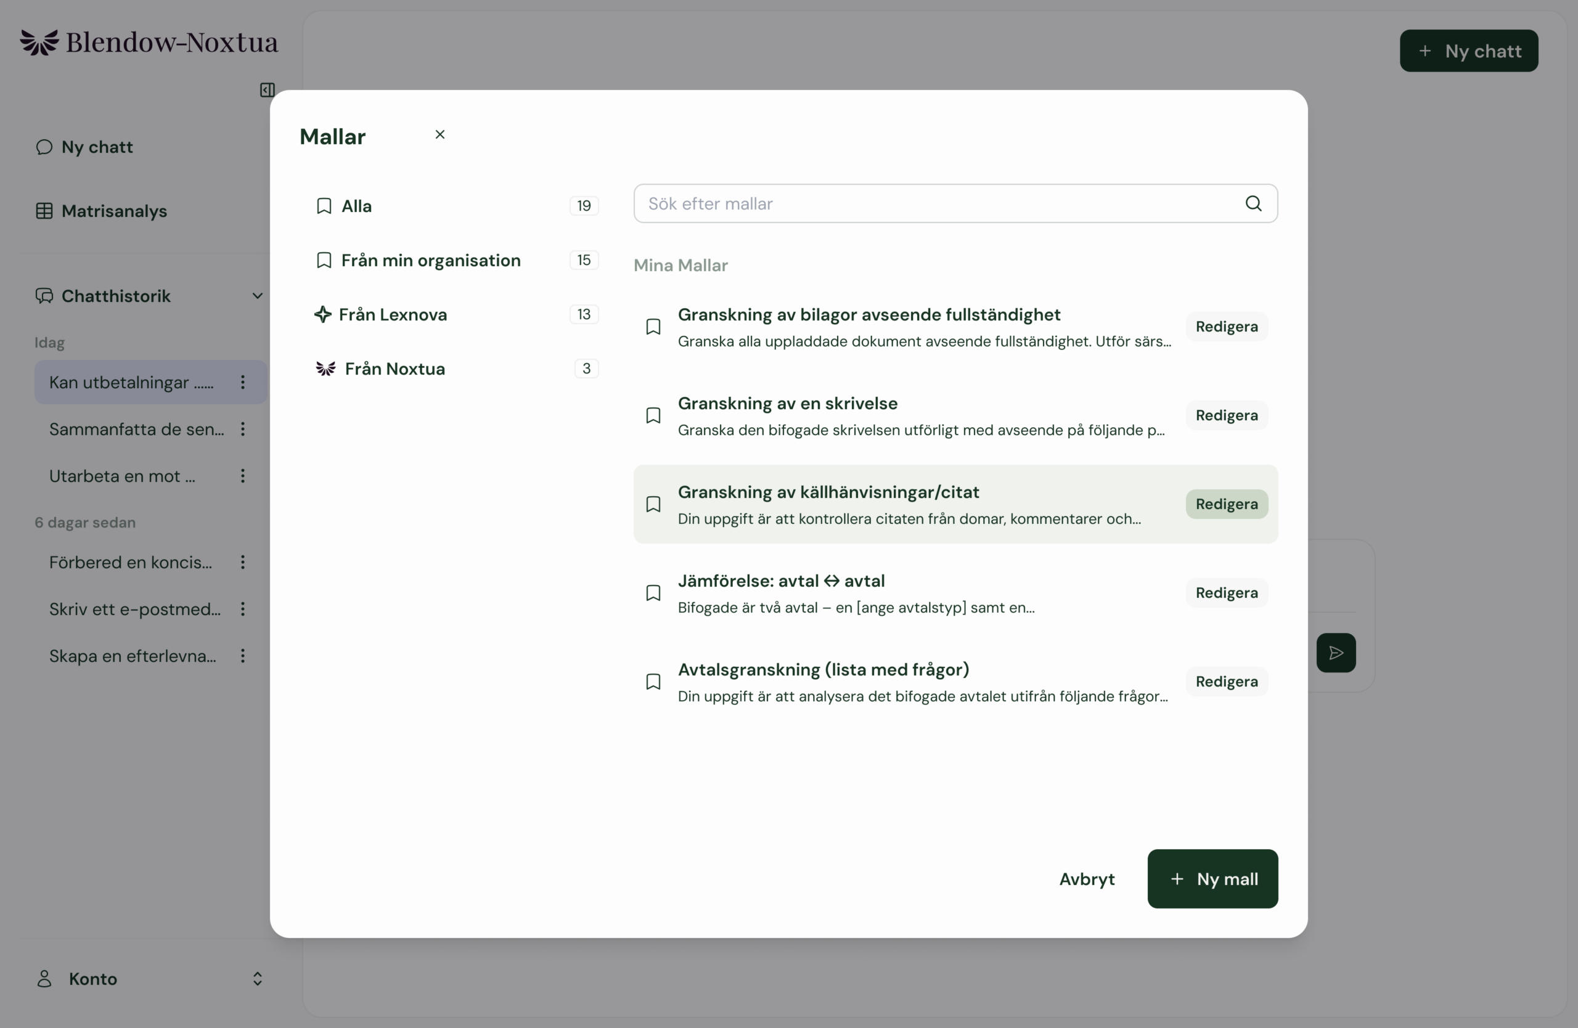1578x1028 pixels.
Task: Open Ny chatt in the sidebar
Action: click(x=84, y=147)
